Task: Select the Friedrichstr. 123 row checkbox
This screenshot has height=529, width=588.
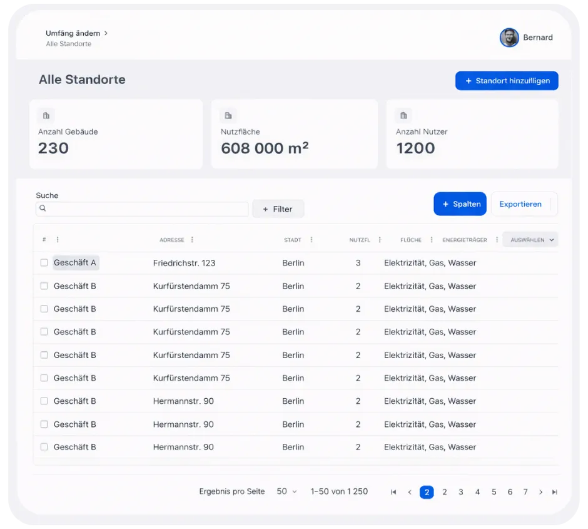Action: point(44,263)
